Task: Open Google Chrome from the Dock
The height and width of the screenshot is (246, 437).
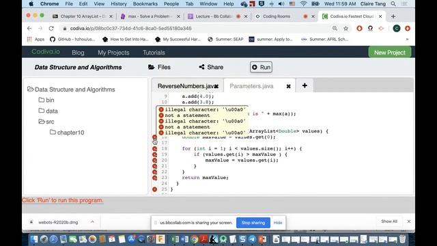Action: click(195, 239)
